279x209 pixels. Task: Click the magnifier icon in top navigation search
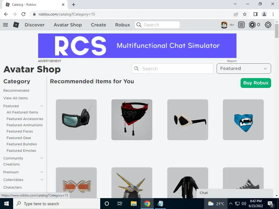tap(139, 25)
